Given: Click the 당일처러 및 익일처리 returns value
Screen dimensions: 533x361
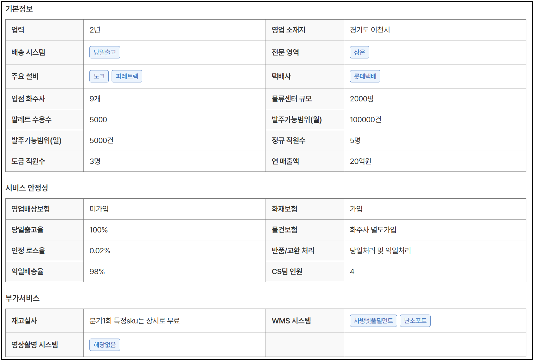Looking at the screenshot, I should pyautogui.click(x=380, y=251).
